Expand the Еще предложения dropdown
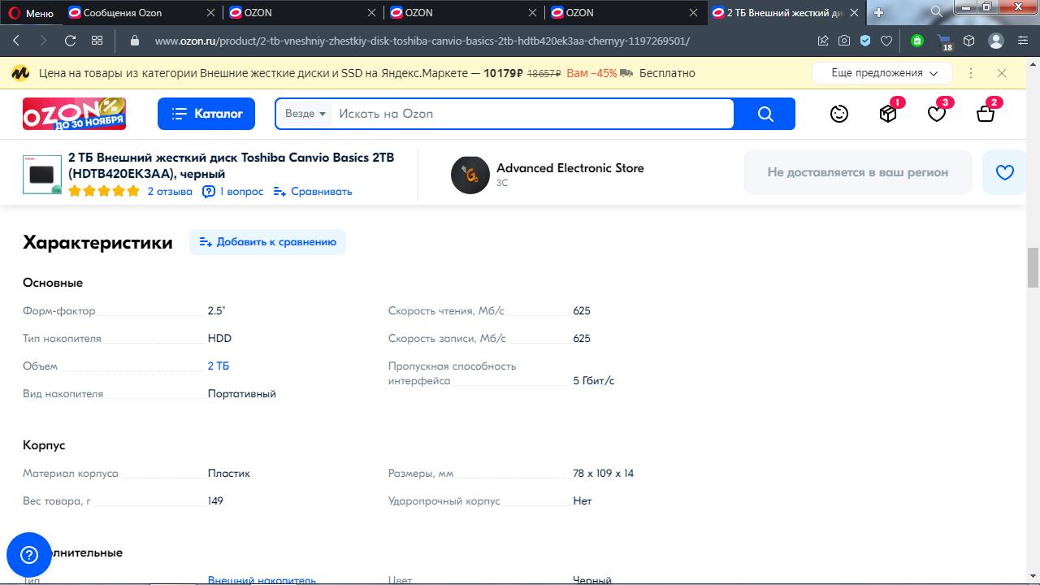The image size is (1040, 585). tap(882, 73)
